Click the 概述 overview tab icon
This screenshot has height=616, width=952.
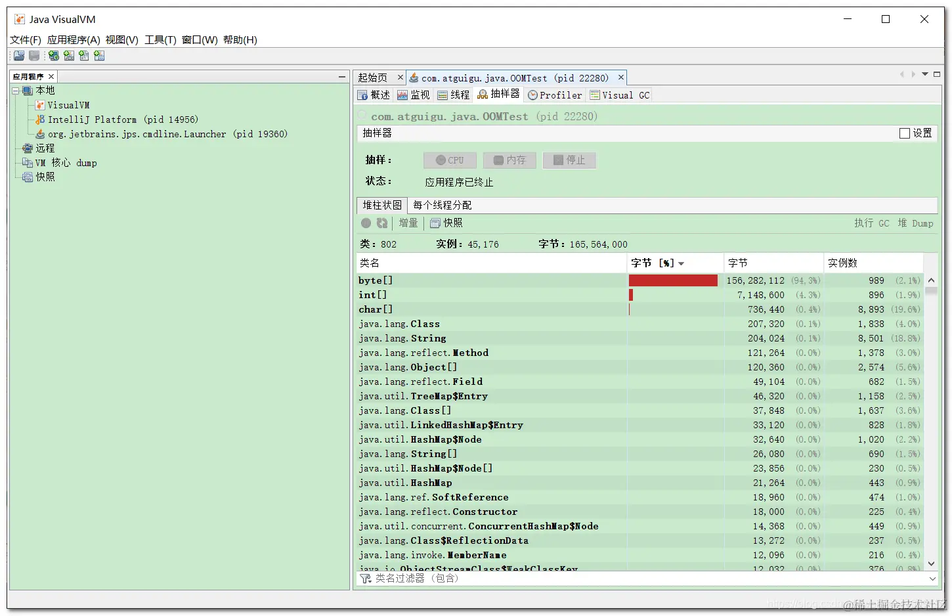pyautogui.click(x=362, y=95)
